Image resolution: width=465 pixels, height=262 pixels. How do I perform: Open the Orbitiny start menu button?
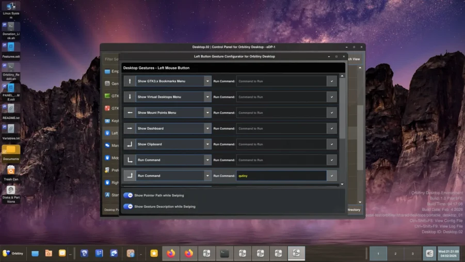(x=13, y=253)
